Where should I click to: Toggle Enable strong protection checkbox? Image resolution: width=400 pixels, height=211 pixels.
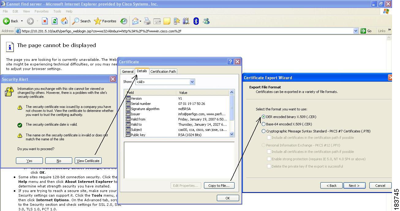pyautogui.click(x=269, y=159)
